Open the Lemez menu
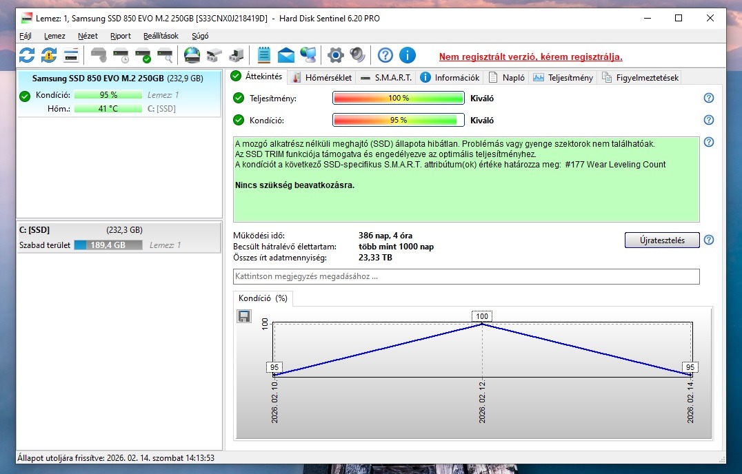 tap(54, 36)
